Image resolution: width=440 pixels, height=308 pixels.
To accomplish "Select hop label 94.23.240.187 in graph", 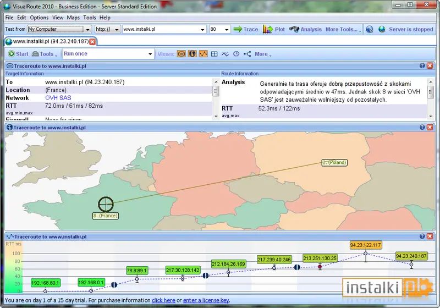I will 411,256.
